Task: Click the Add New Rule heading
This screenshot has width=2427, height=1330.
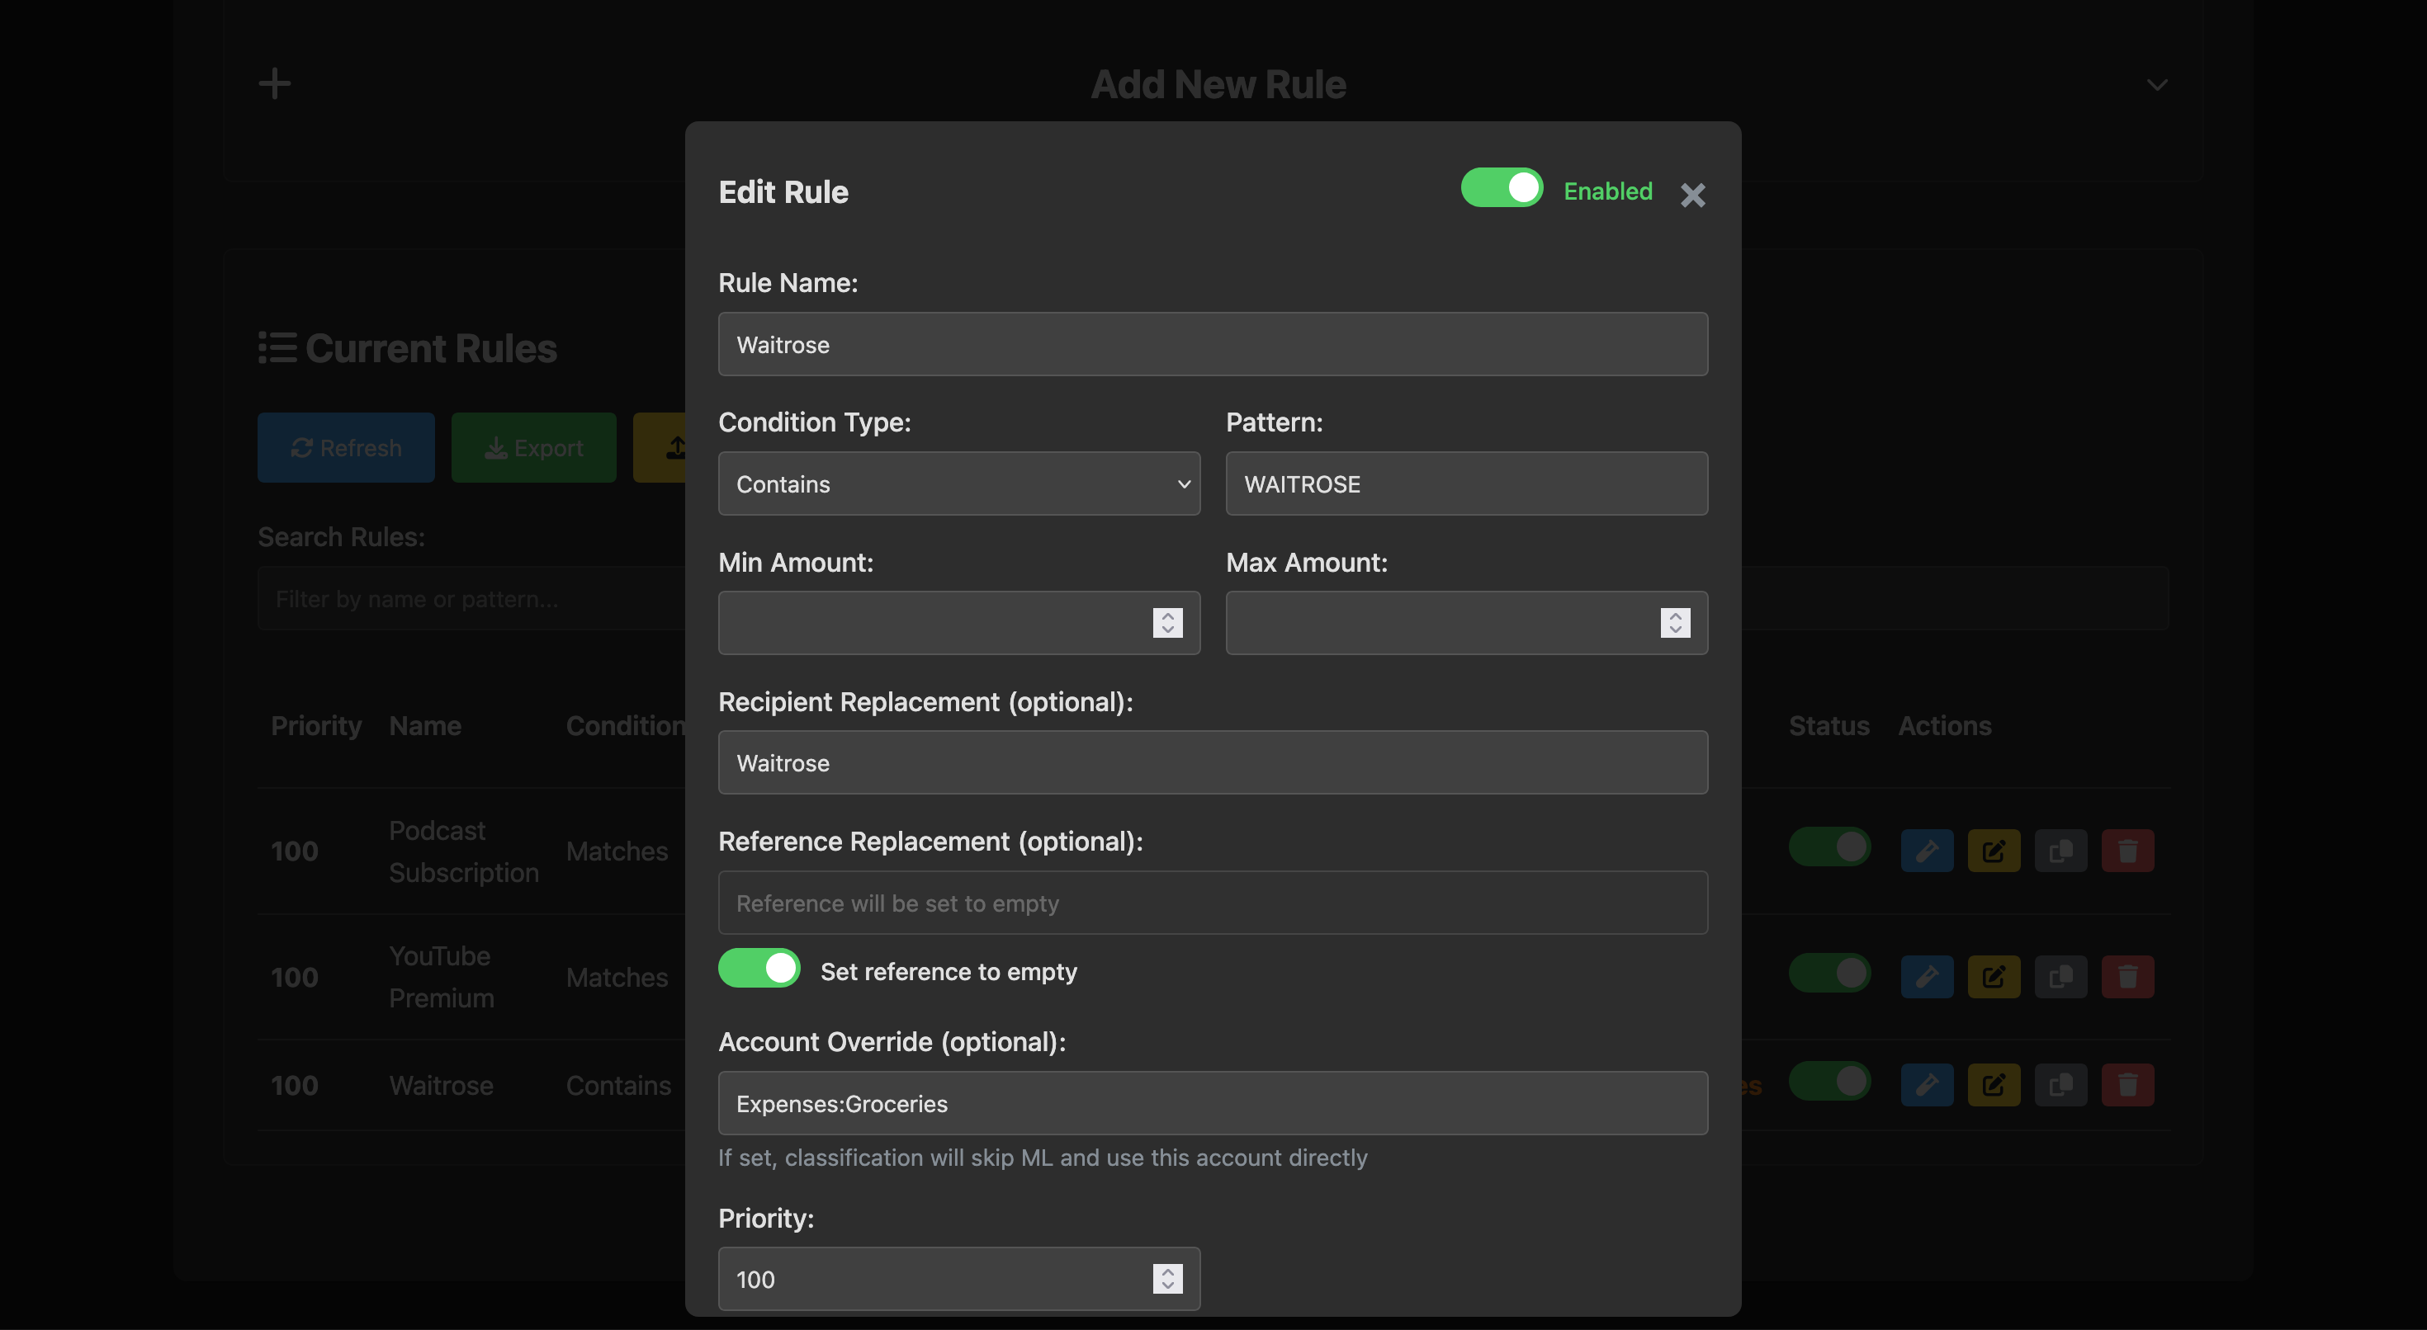Action: (1218, 84)
